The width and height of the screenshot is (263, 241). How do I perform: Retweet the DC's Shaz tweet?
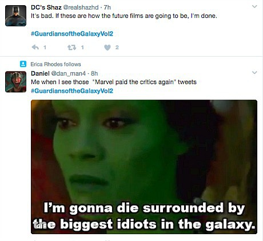coord(72,48)
